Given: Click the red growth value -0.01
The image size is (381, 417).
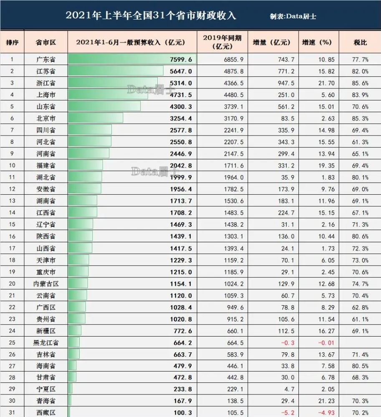Looking at the screenshot, I should (x=326, y=343).
